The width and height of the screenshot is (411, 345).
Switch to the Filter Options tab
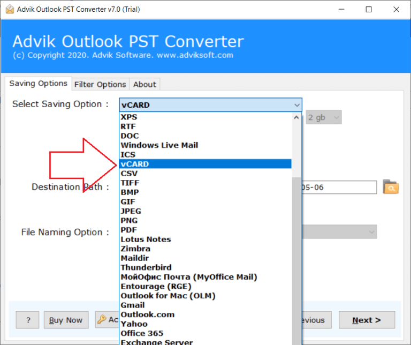[x=100, y=84]
